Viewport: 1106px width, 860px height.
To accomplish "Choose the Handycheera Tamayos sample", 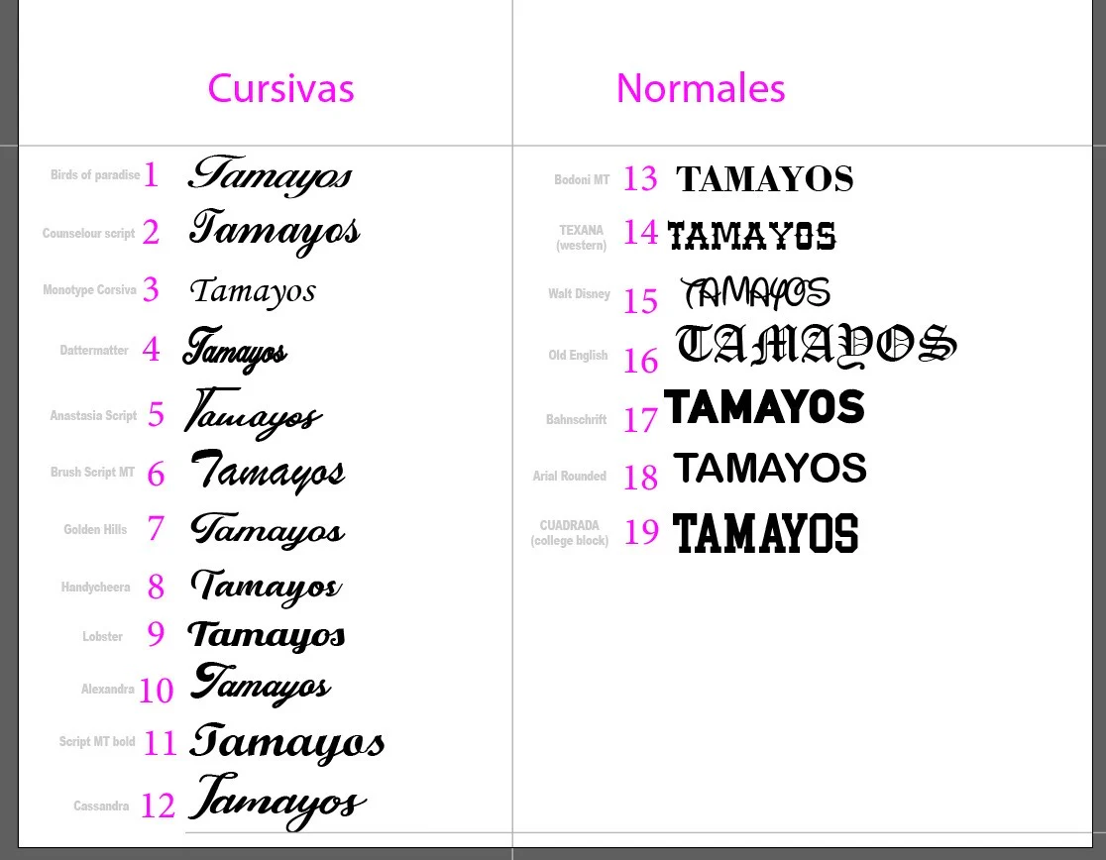I will coord(266,587).
